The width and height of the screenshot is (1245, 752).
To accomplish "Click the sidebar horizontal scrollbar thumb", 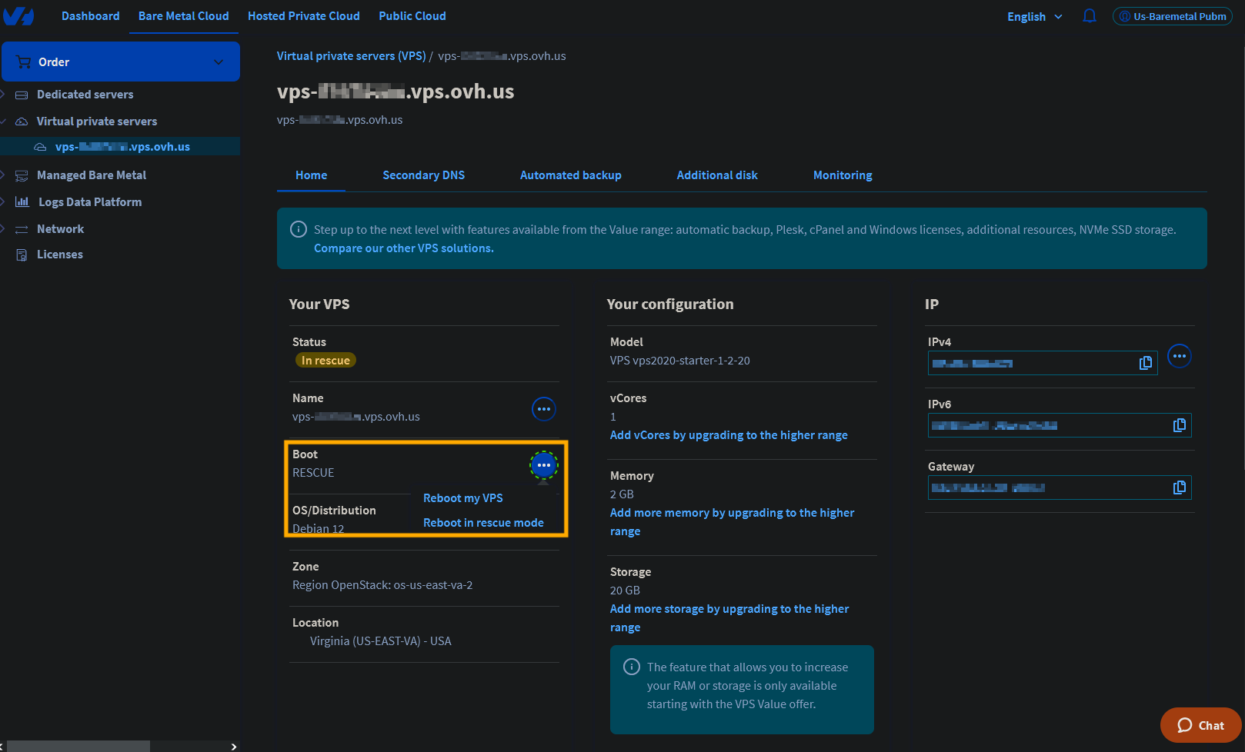I will click(78, 747).
